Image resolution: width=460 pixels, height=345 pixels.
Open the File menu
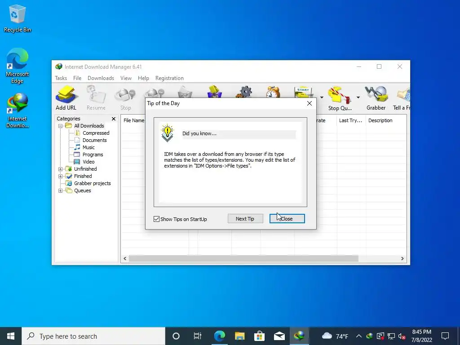click(77, 78)
